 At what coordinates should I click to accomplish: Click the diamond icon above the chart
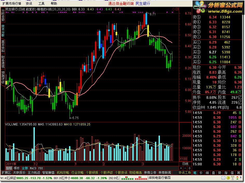pyautogui.click(x=173, y=9)
